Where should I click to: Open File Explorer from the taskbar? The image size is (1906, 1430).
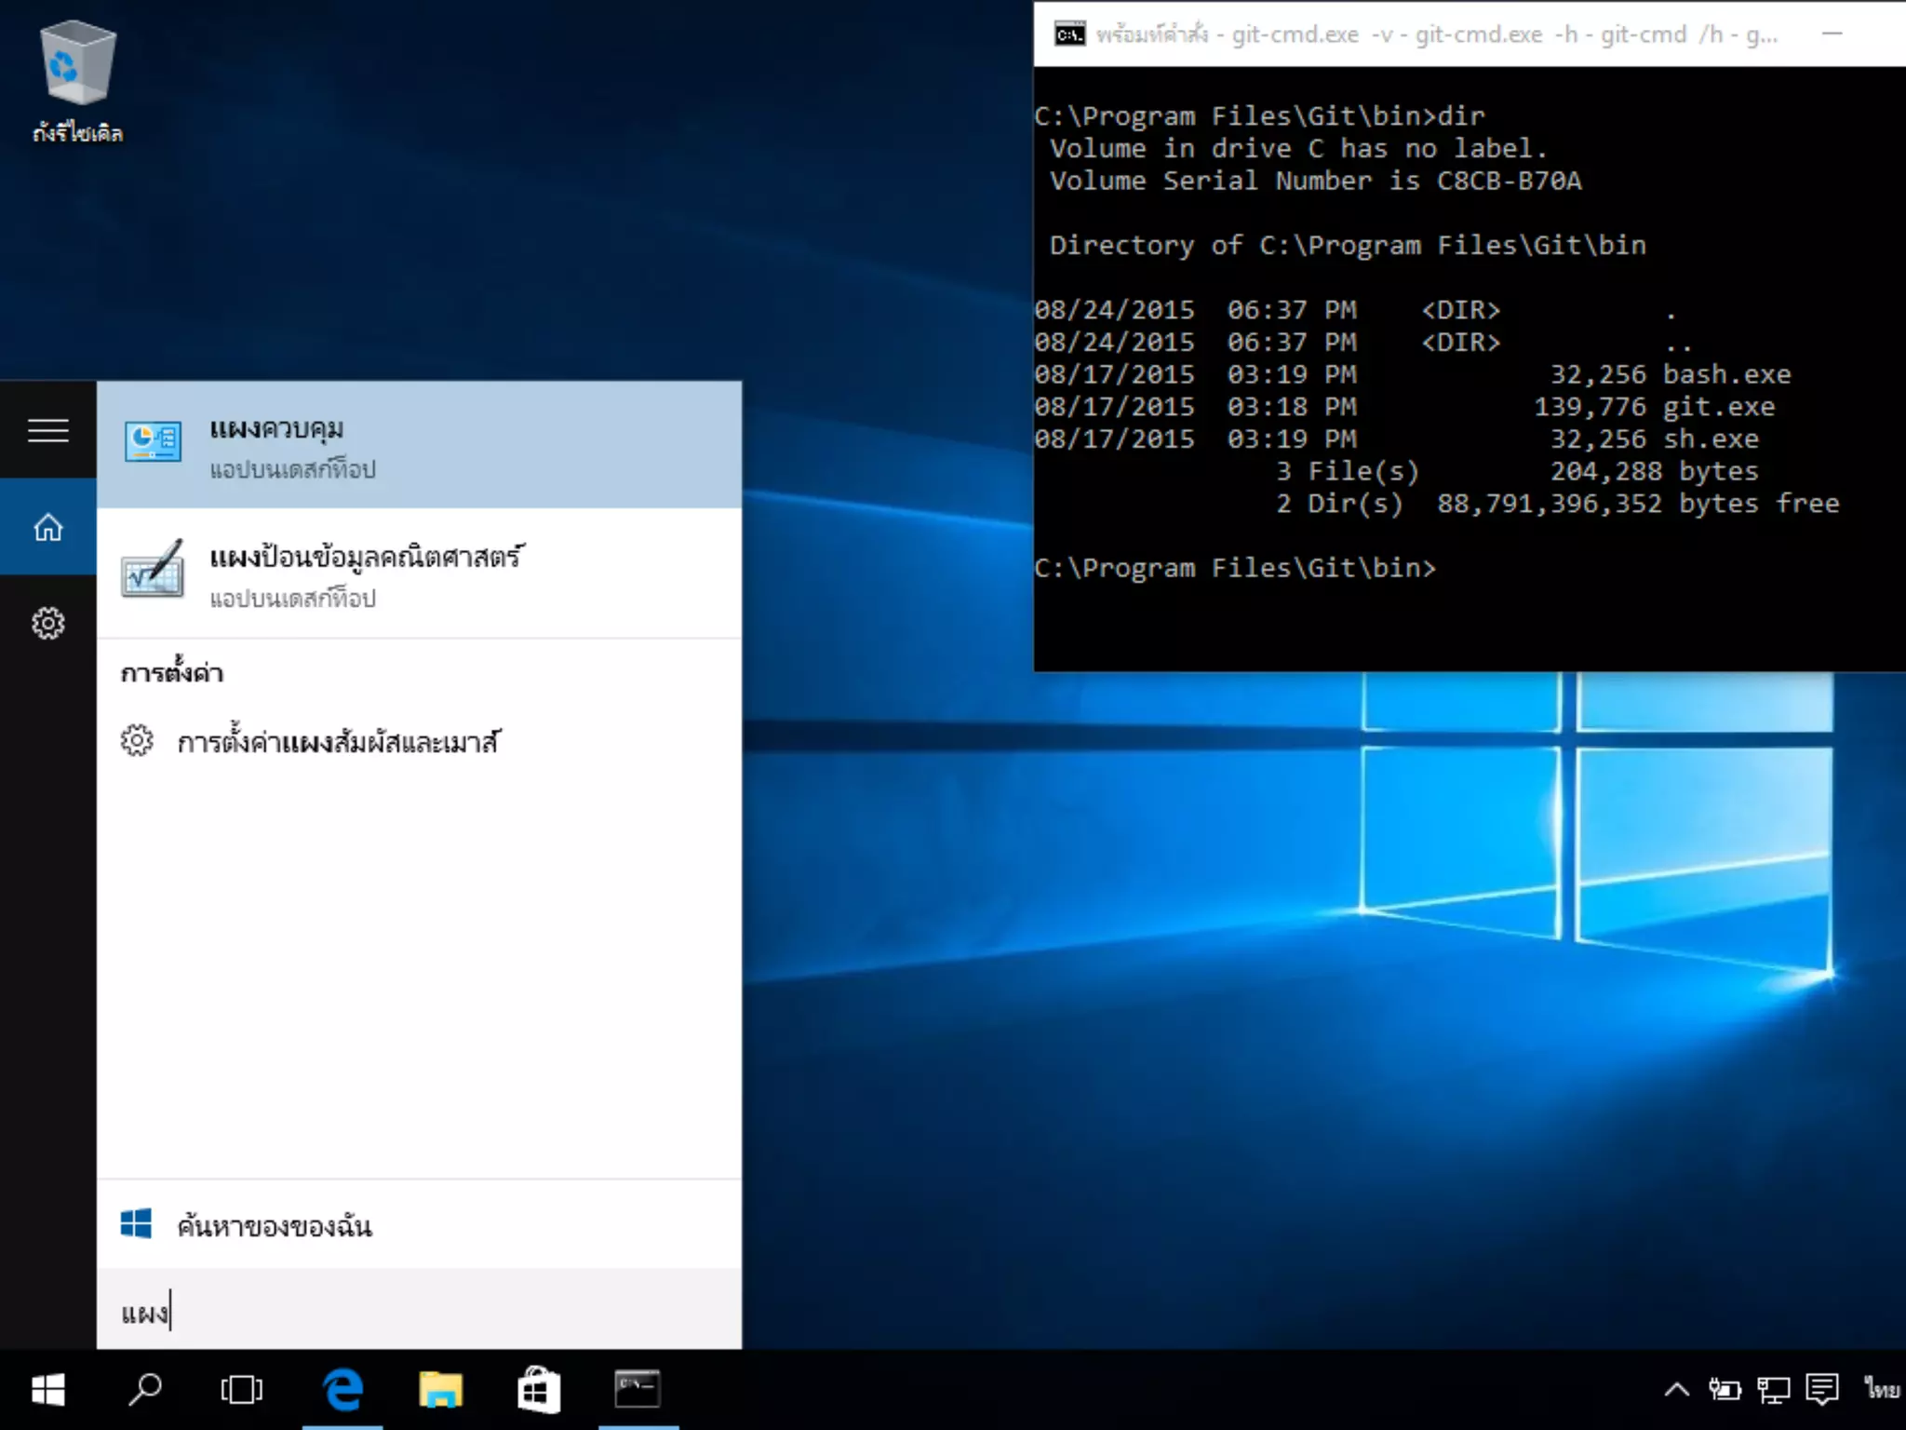(440, 1390)
